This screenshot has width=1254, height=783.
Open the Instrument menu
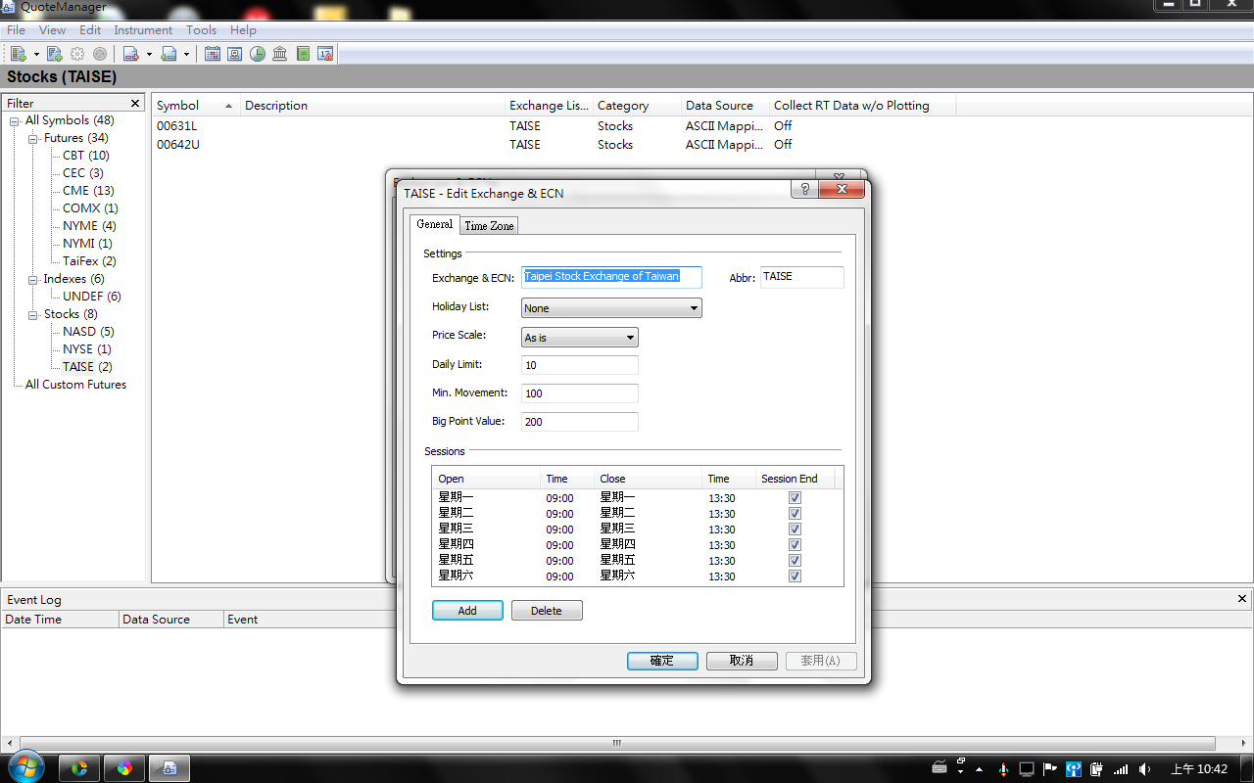pyautogui.click(x=143, y=30)
